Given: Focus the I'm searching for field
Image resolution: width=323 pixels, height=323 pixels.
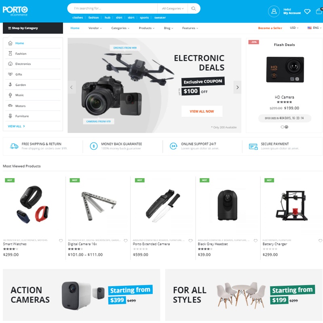Looking at the screenshot, I should [112, 8].
